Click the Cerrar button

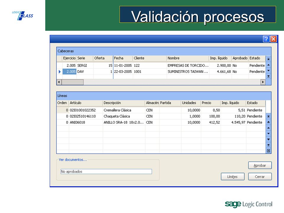[x=260, y=177]
